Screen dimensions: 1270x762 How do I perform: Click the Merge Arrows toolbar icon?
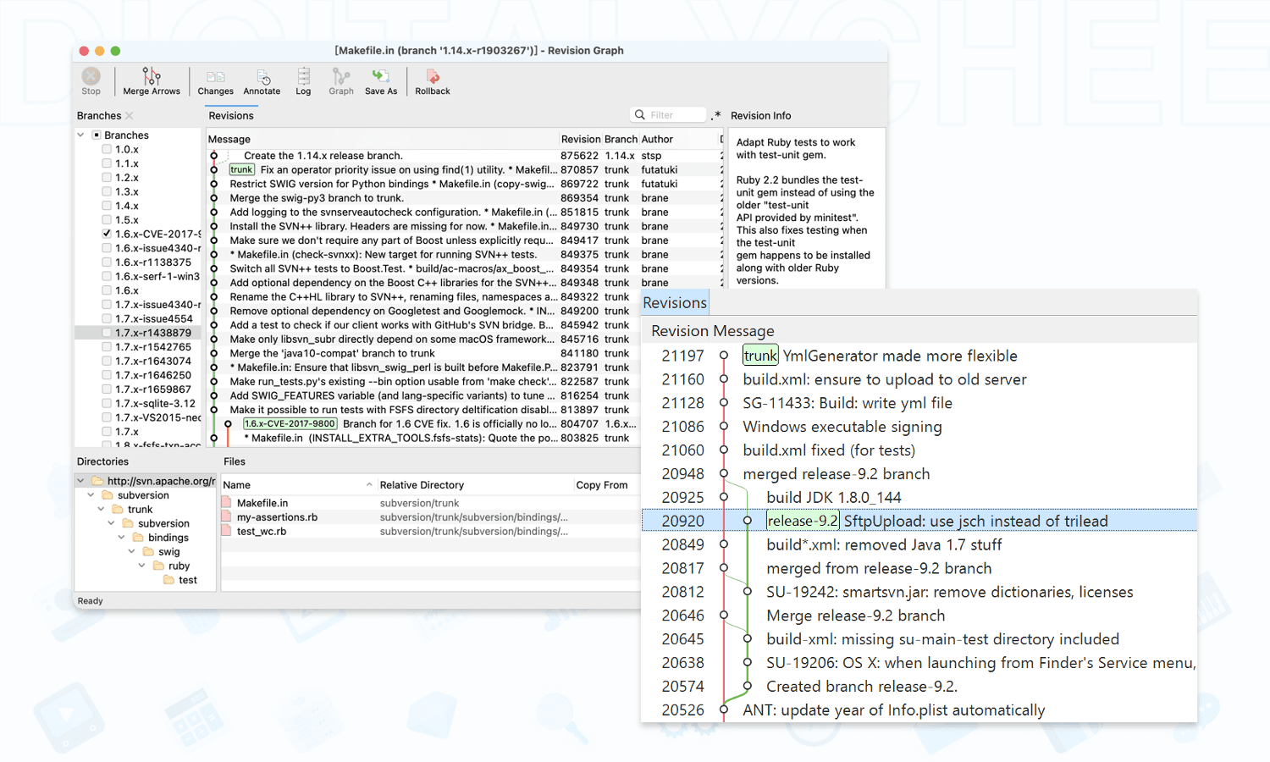(151, 80)
